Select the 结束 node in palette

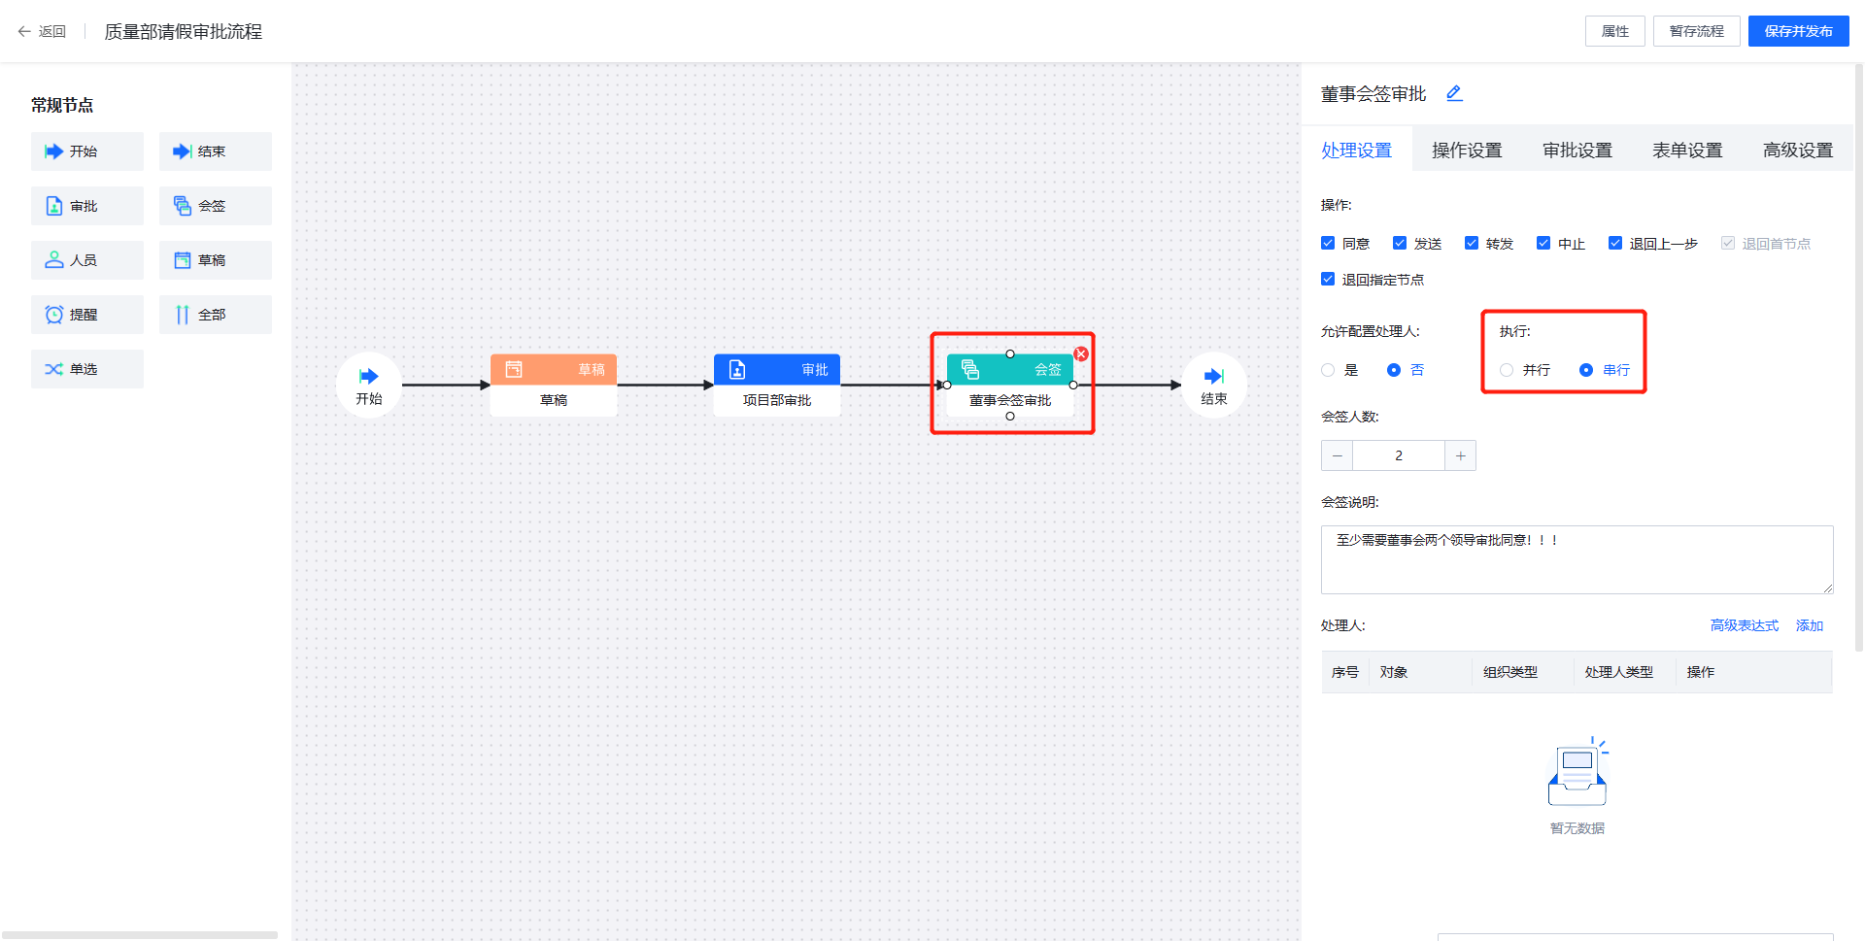216,151
